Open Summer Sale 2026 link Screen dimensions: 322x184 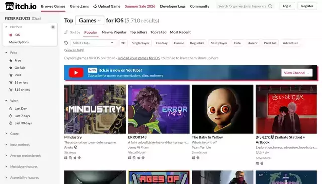(140, 6)
